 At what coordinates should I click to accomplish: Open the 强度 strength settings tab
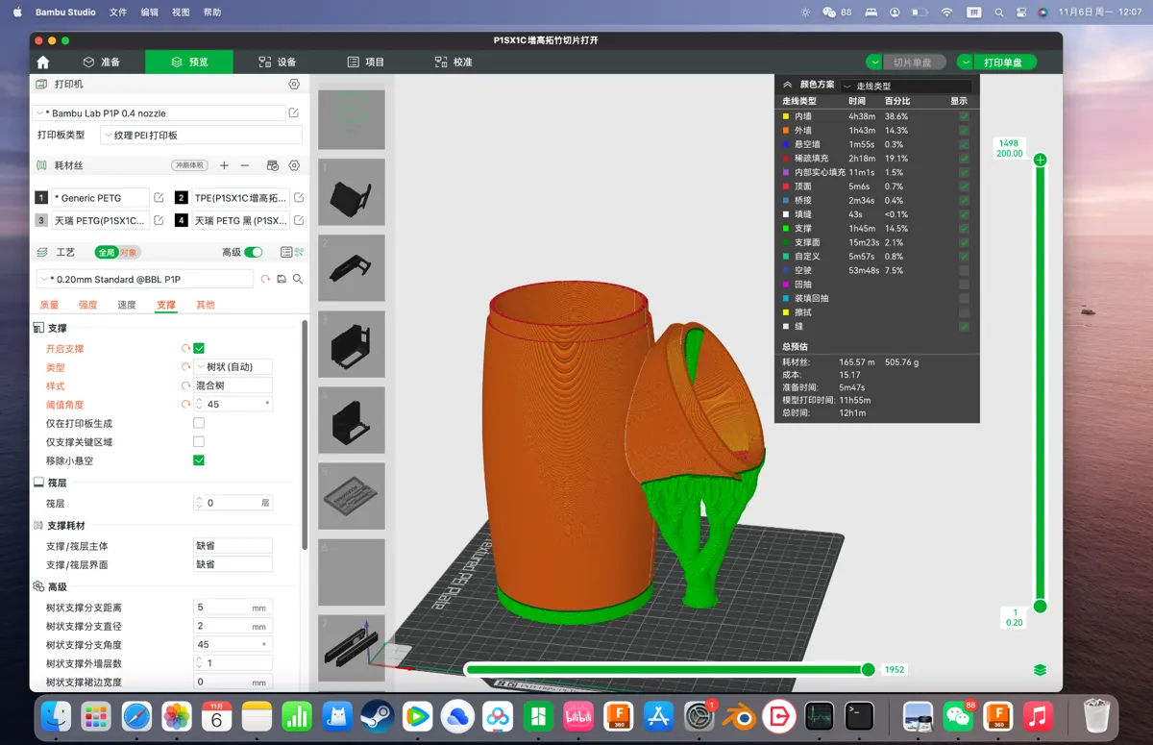(x=87, y=305)
